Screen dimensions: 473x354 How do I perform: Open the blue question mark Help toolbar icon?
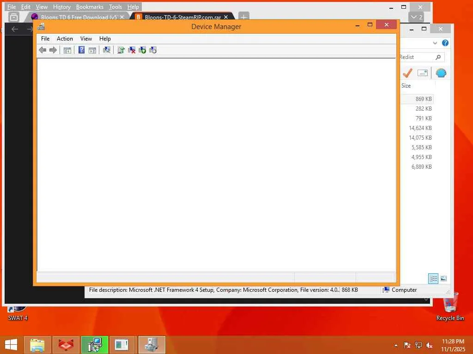tap(81, 50)
